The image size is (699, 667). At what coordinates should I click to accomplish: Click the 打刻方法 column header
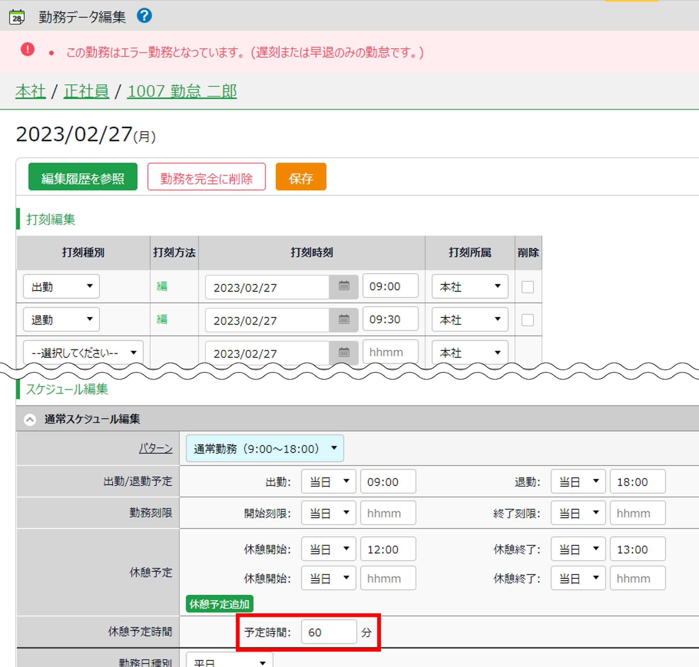point(174,252)
